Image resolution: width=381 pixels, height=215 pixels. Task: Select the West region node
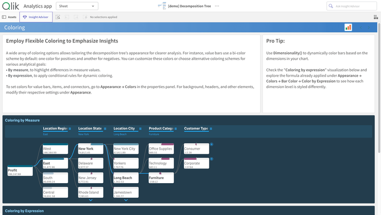click(55, 150)
